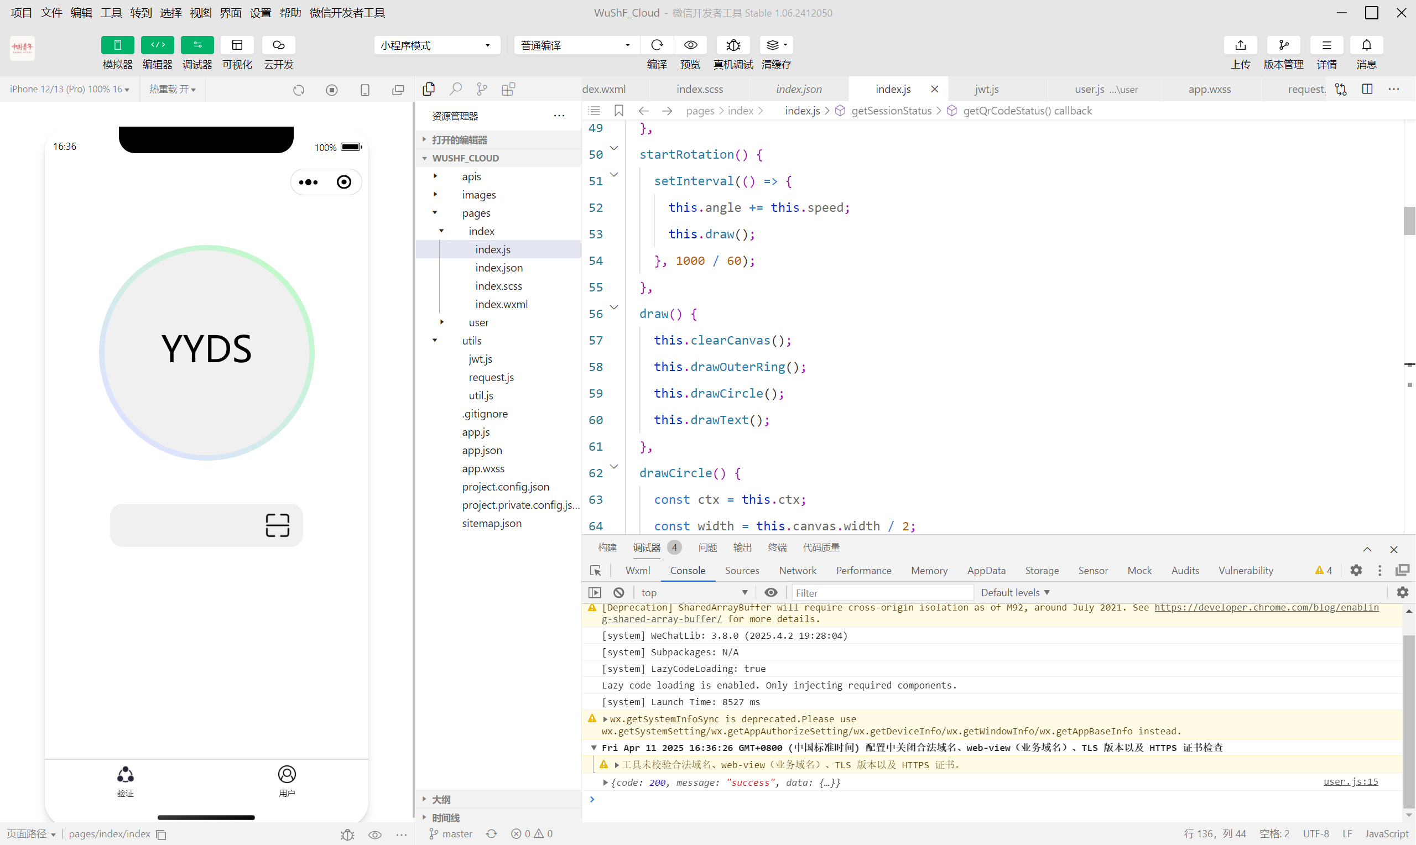Image resolution: width=1416 pixels, height=845 pixels.
Task: Clear the console with the ban icon
Action: click(x=619, y=593)
